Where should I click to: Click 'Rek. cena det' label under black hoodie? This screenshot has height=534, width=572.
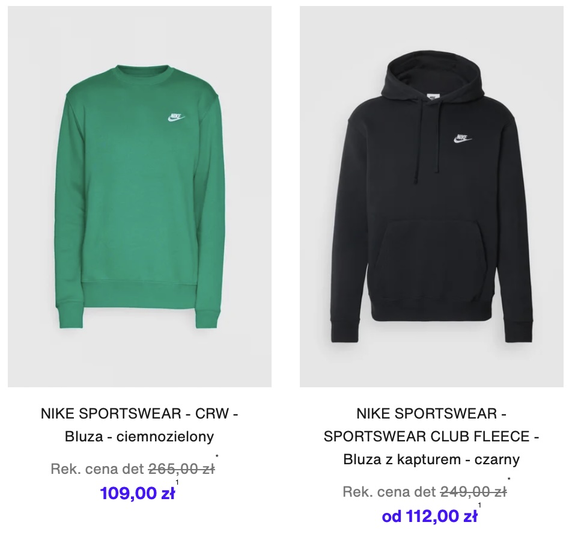[x=389, y=492]
